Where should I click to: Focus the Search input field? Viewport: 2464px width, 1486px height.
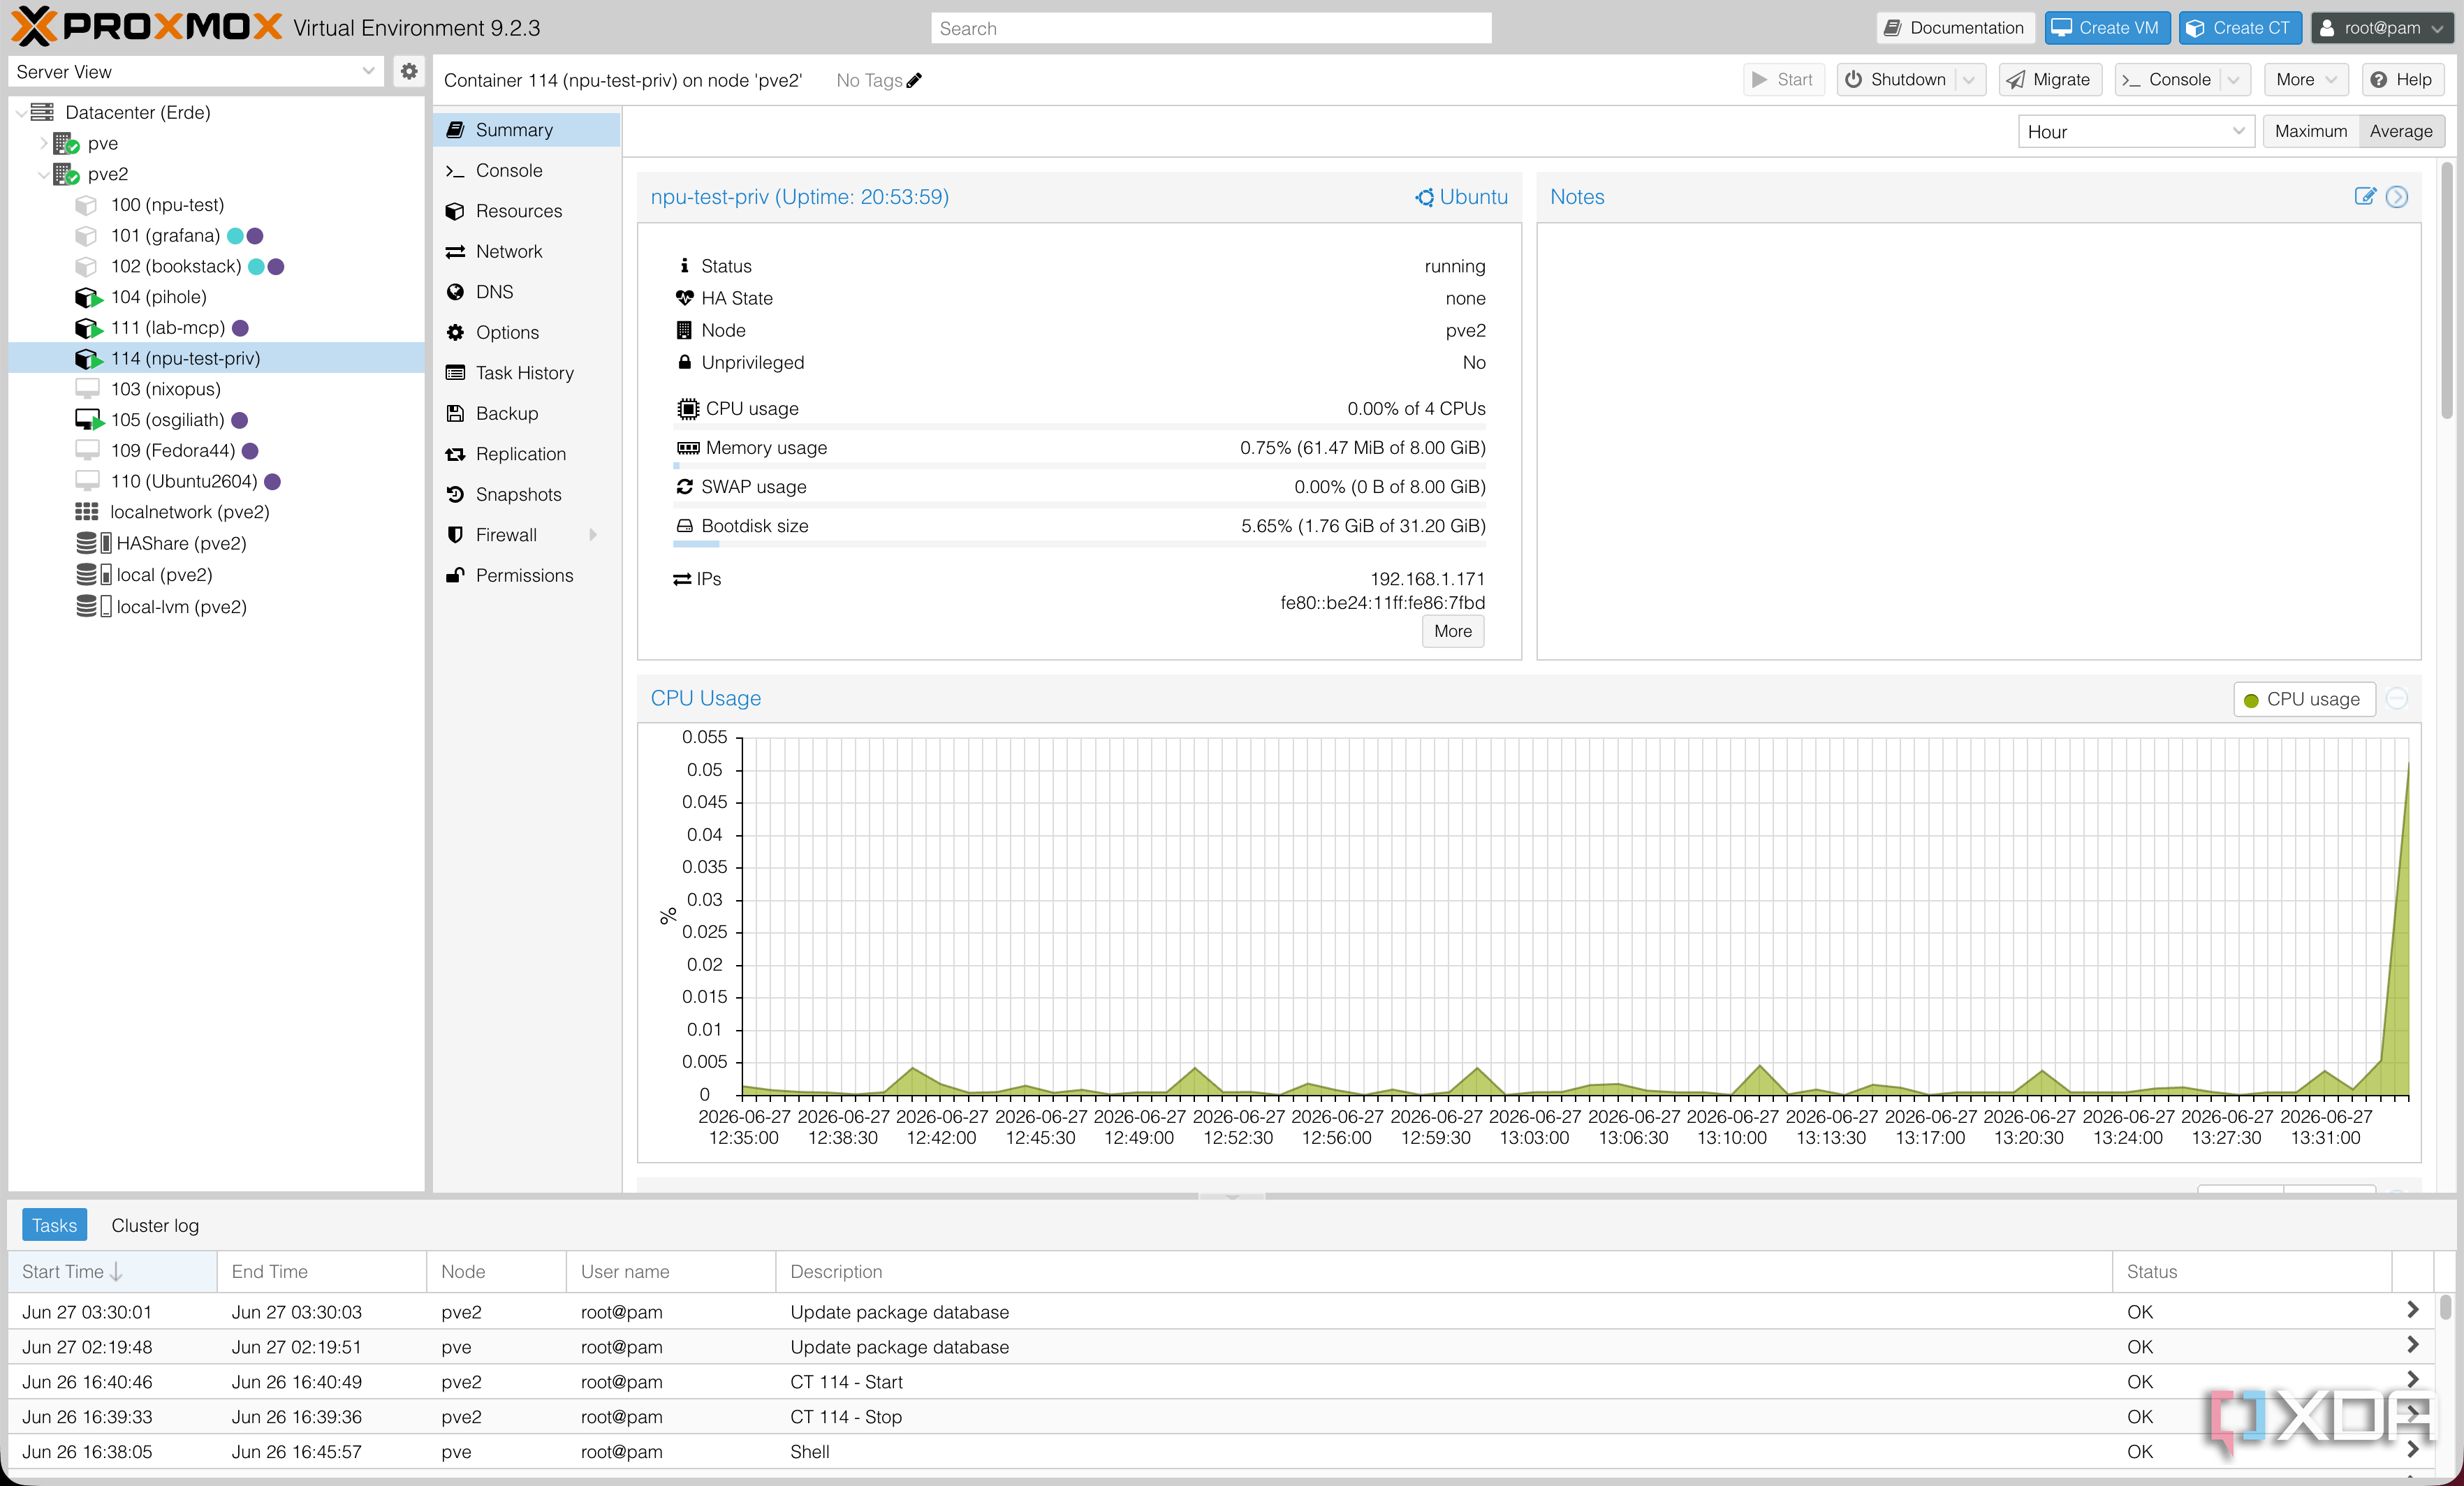tap(1210, 28)
